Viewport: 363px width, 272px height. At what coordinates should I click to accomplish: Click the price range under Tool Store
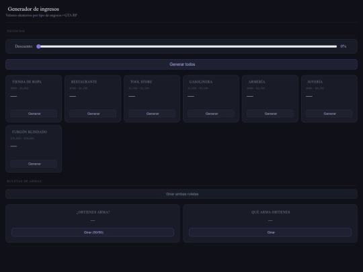pyautogui.click(x=139, y=88)
